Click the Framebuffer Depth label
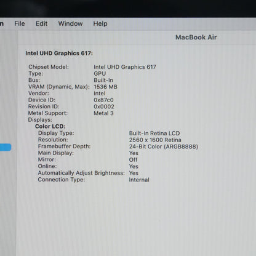256x256 pixels. click(x=64, y=146)
